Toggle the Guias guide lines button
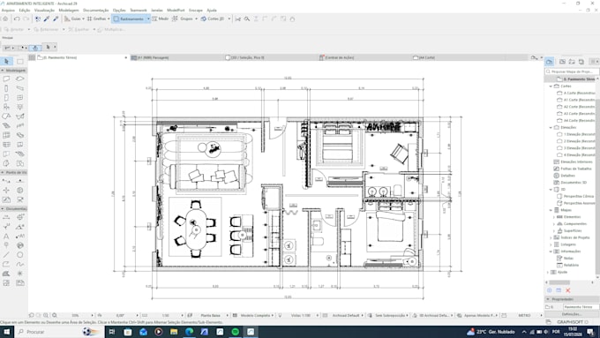The image size is (600, 338). click(x=72, y=19)
